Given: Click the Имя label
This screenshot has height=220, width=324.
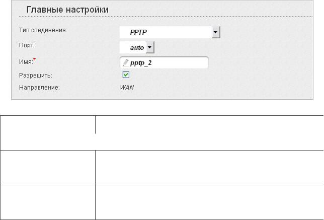Looking at the screenshot, I should coord(27,61).
